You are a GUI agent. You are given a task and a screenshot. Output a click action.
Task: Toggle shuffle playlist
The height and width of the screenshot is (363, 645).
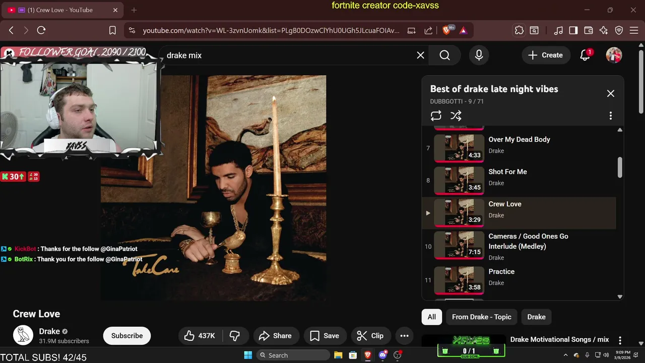(x=456, y=116)
